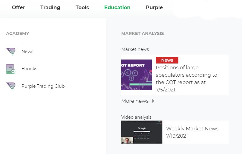Image resolution: width=242 pixels, height=154 pixels.
Task: Click the Ebooks book download icon
Action: click(11, 69)
